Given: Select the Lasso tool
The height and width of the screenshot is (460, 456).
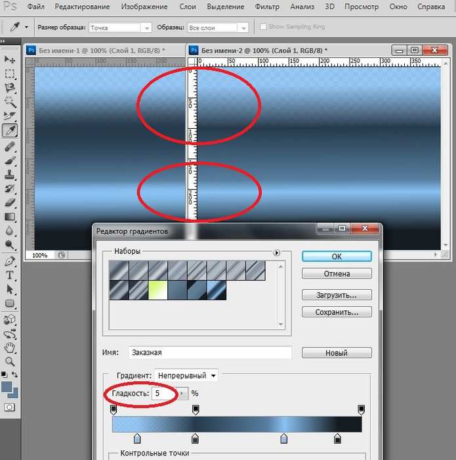Looking at the screenshot, I should [x=10, y=87].
